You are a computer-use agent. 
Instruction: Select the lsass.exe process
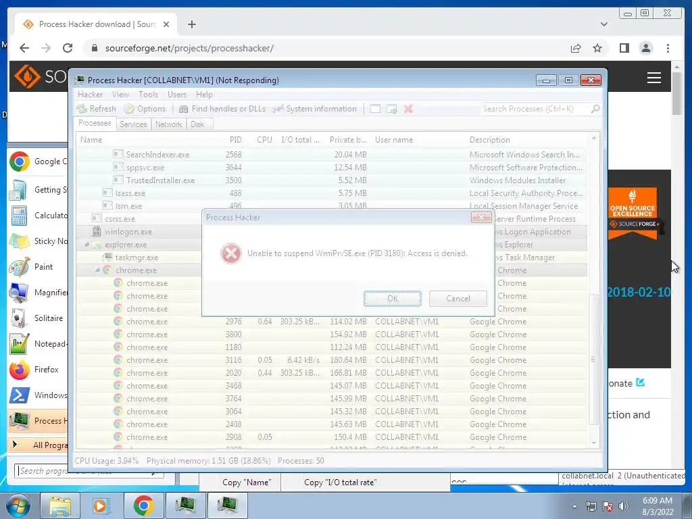(331, 193)
